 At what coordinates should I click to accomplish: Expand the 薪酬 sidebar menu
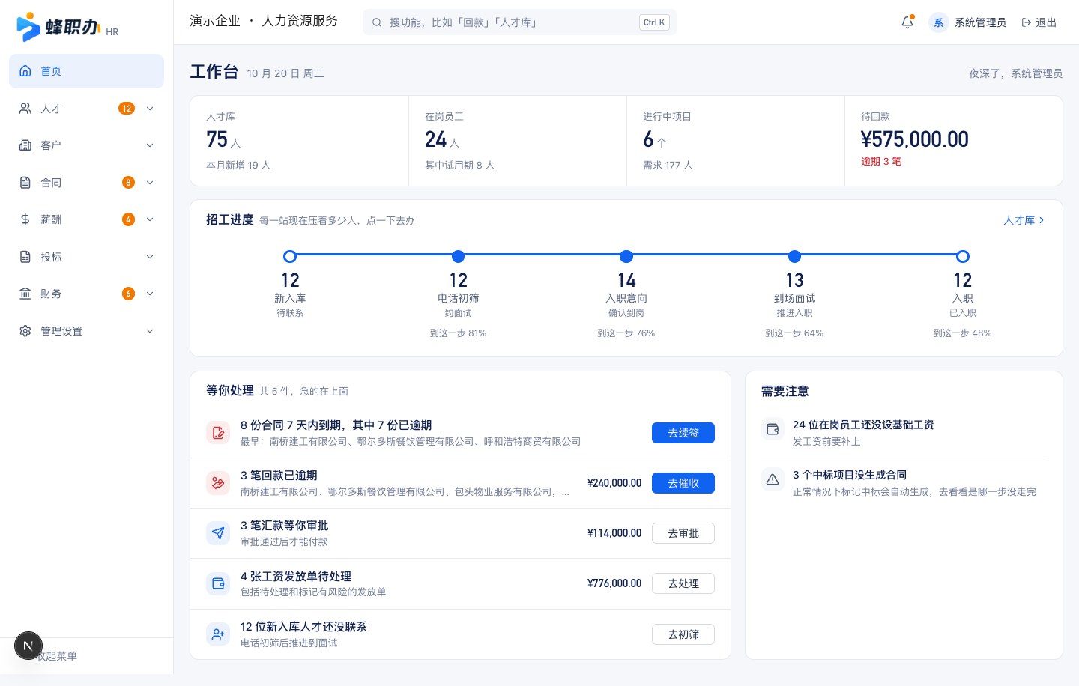tap(86, 219)
